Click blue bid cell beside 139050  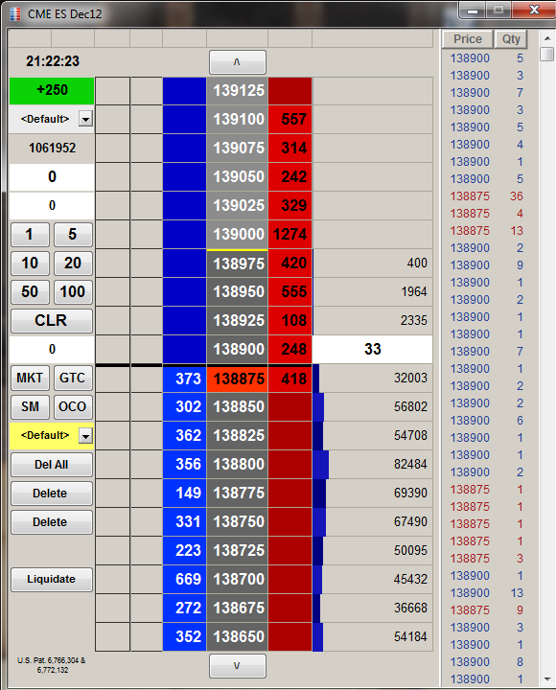point(184,177)
